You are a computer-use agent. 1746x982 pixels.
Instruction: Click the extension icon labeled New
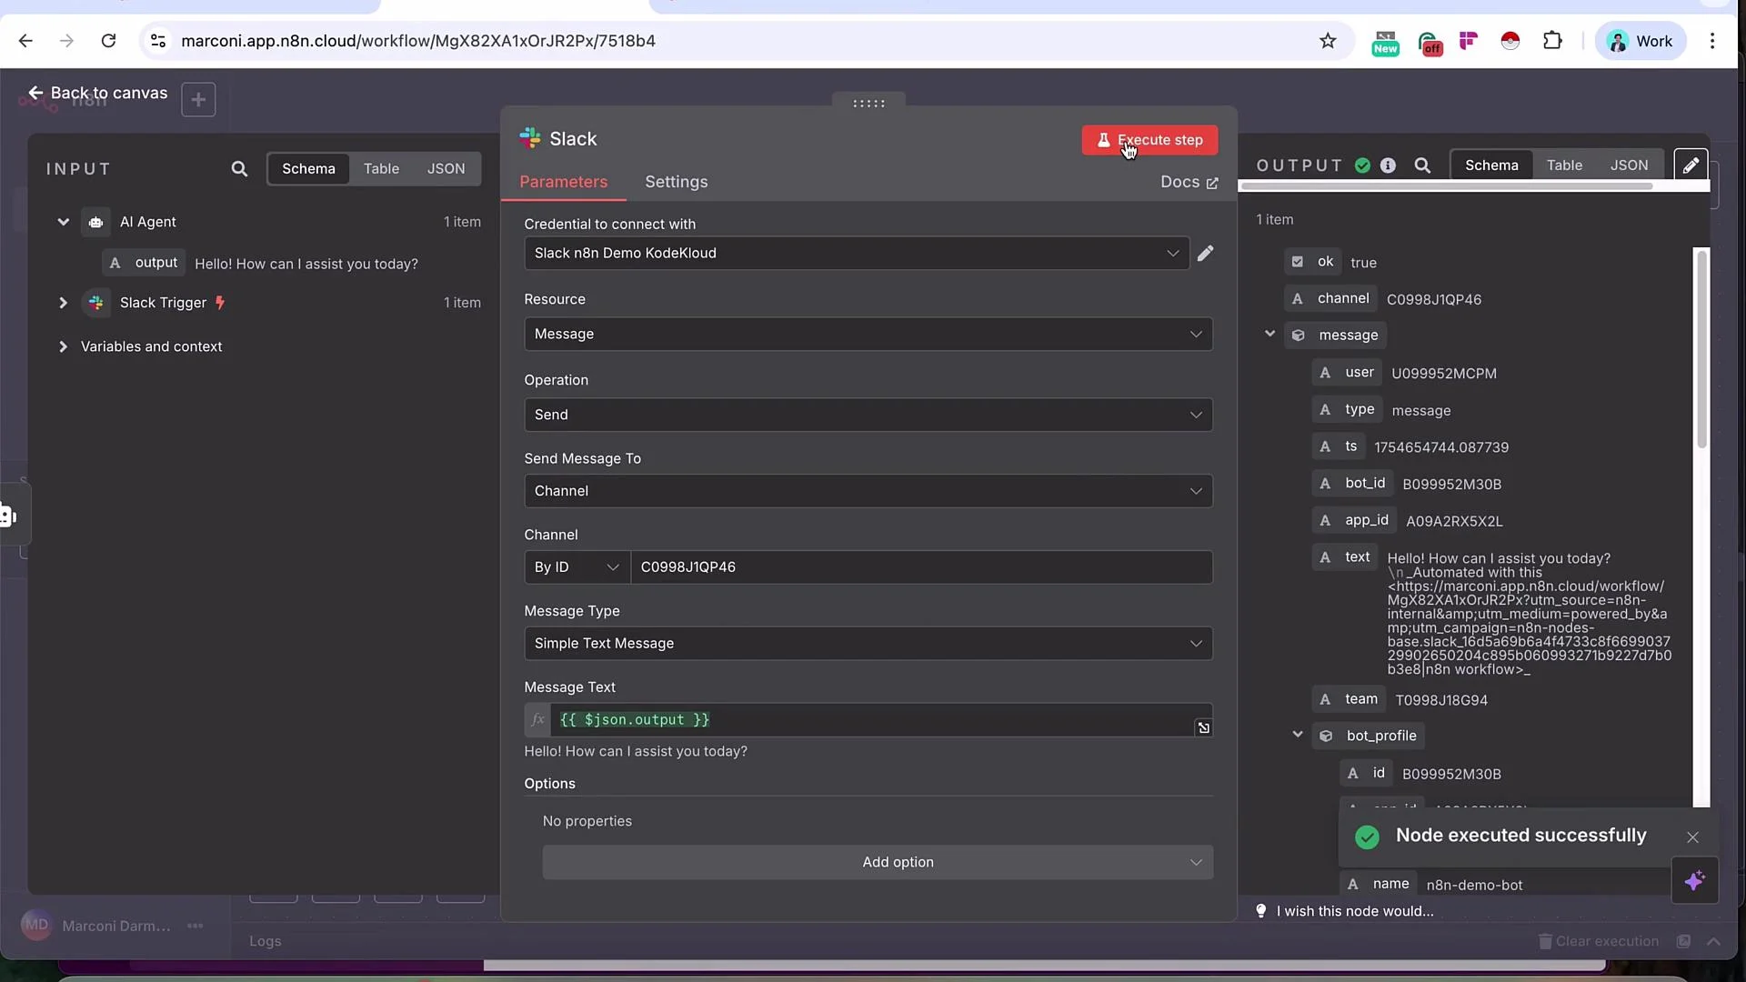point(1385,42)
